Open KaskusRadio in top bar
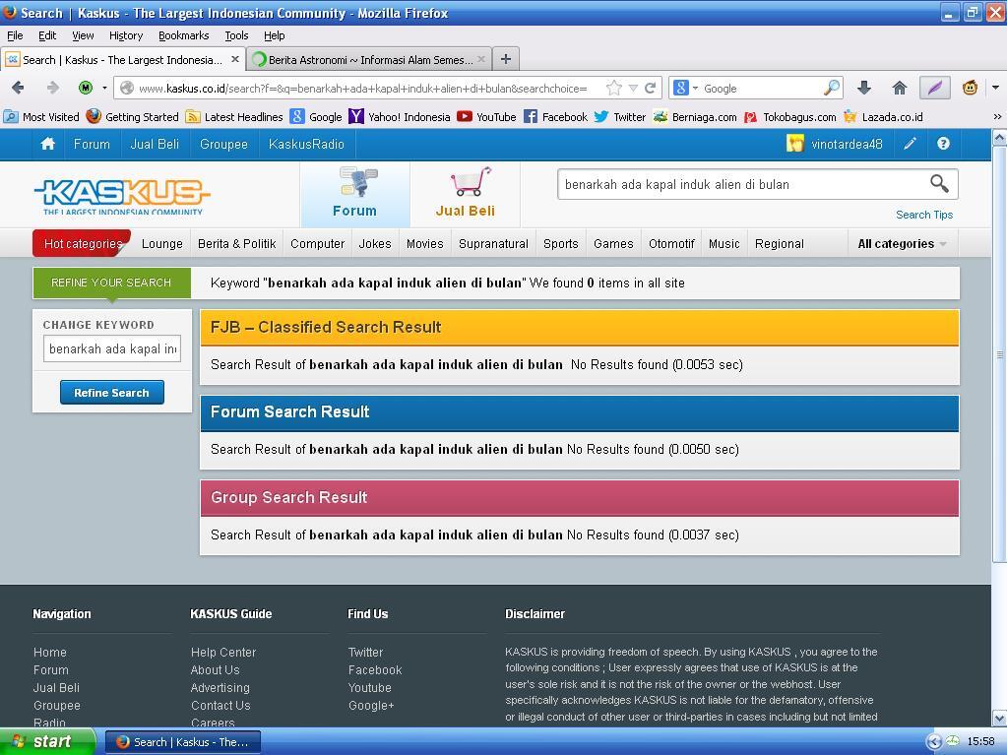Viewport: 1007px width, 755px height. pos(306,145)
